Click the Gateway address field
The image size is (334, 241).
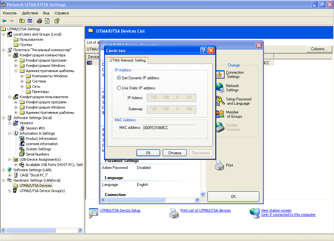172,109
